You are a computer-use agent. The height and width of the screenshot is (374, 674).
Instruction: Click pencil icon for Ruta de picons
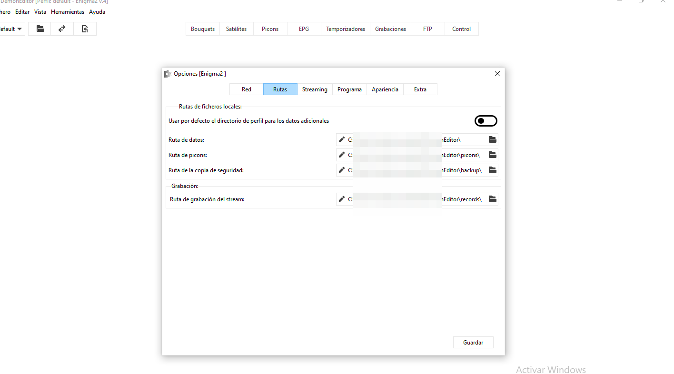pyautogui.click(x=341, y=155)
